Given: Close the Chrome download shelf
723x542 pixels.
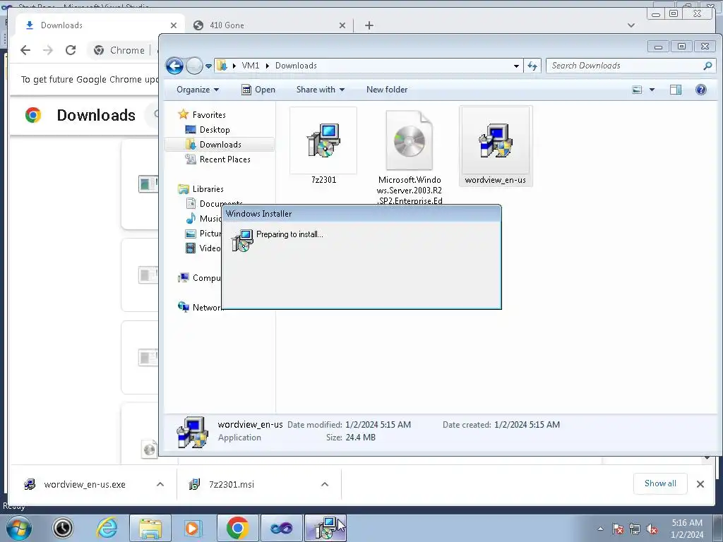Looking at the screenshot, I should click(x=700, y=484).
